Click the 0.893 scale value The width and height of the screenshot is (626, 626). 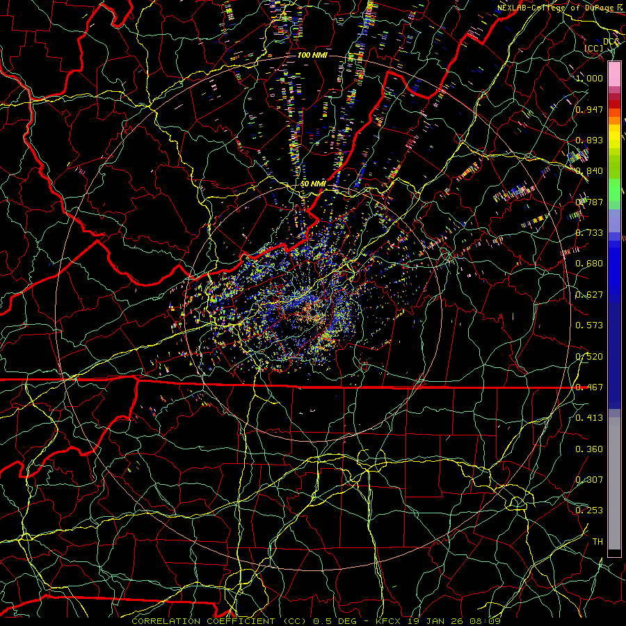589,140
